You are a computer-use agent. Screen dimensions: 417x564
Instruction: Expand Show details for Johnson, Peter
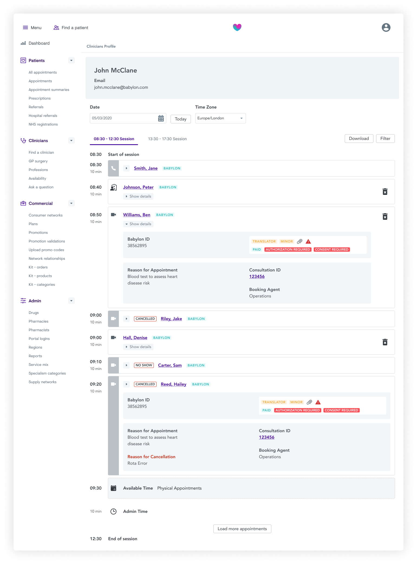(x=138, y=196)
